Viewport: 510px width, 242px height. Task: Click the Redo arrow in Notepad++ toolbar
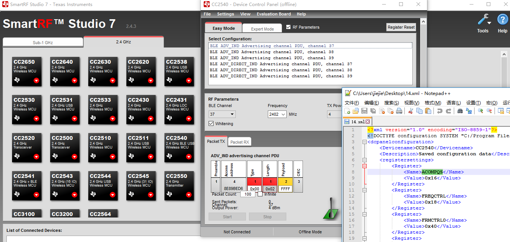click(449, 111)
